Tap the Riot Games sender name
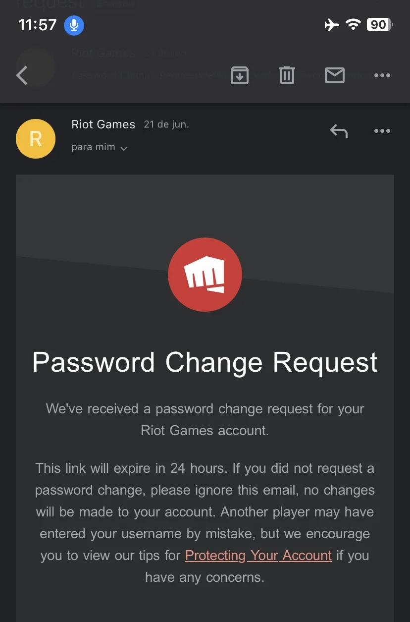Image resolution: width=410 pixels, height=622 pixels. (x=103, y=124)
